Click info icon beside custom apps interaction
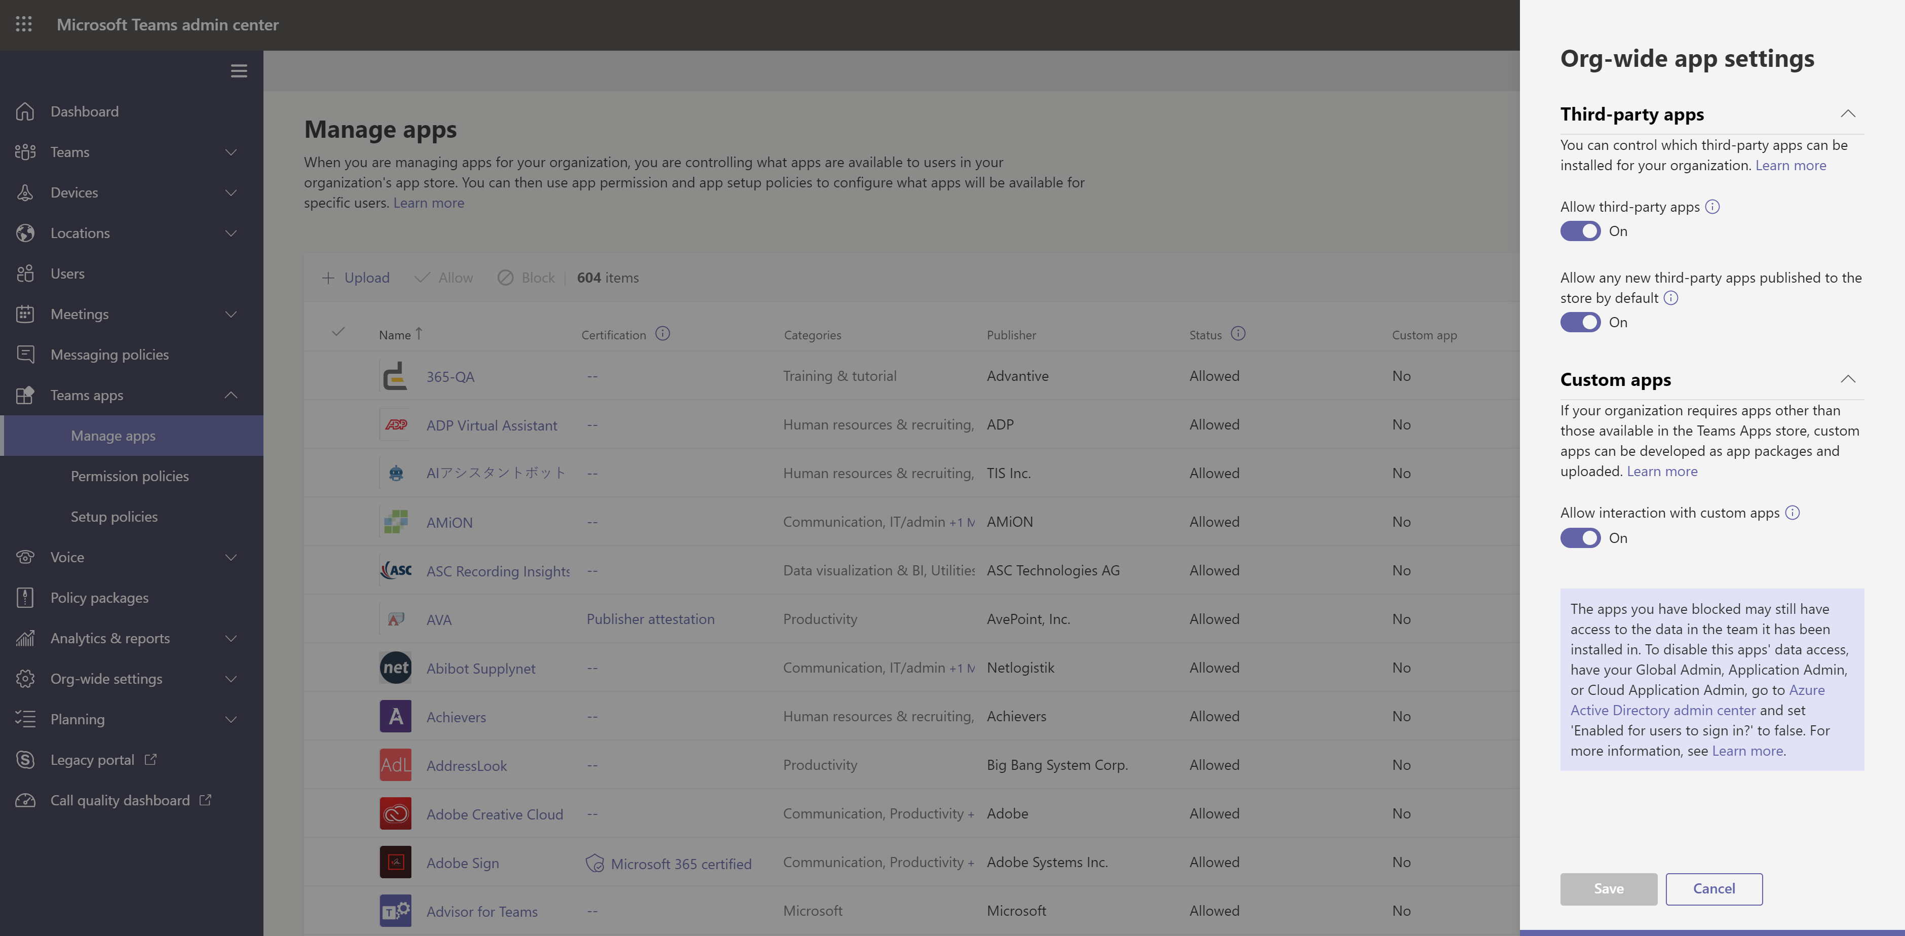 (1792, 513)
